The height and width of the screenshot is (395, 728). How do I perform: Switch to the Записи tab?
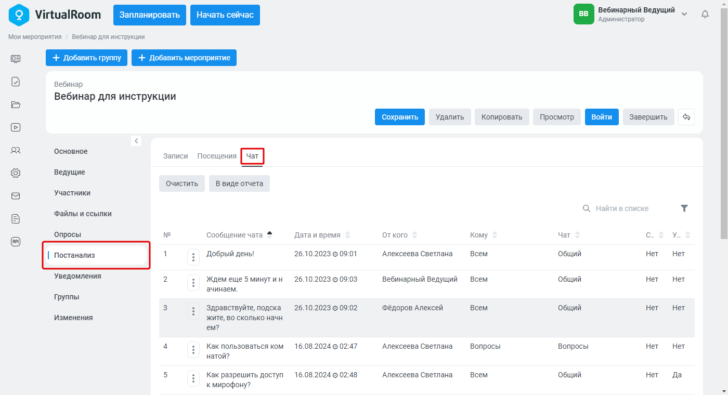coord(176,156)
